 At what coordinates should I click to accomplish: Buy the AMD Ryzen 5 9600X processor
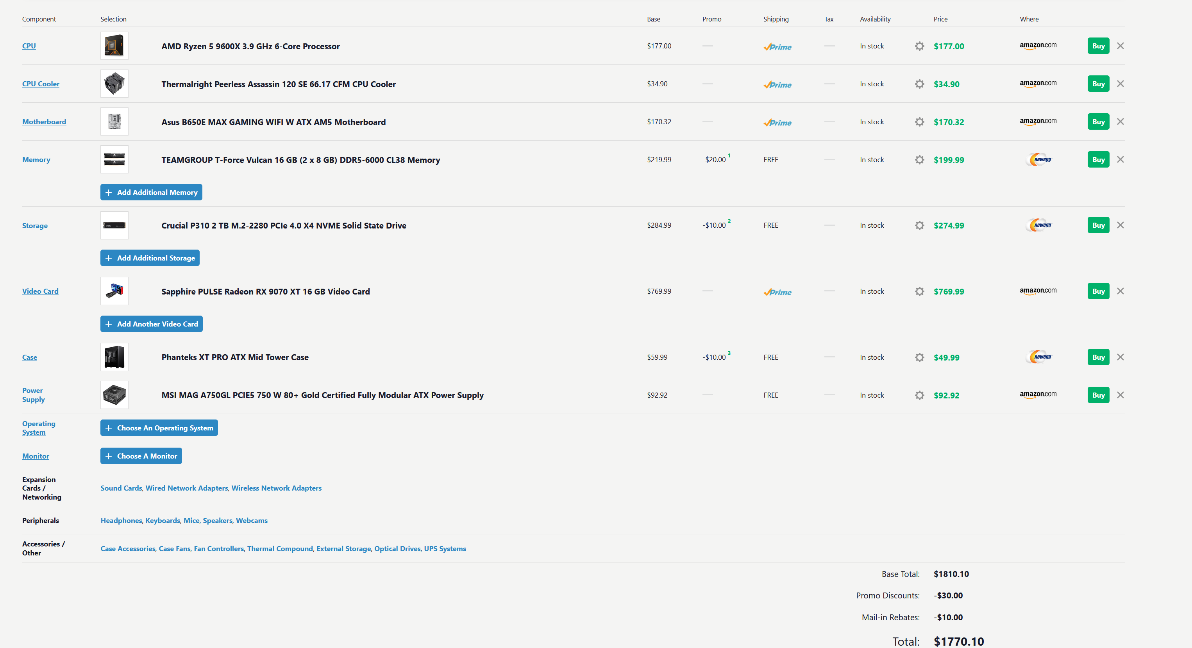[1098, 46]
